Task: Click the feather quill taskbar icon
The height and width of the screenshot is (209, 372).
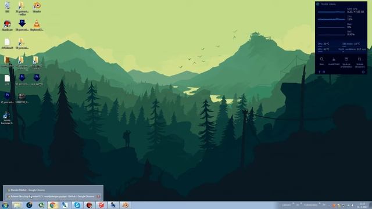Action: click(65, 205)
